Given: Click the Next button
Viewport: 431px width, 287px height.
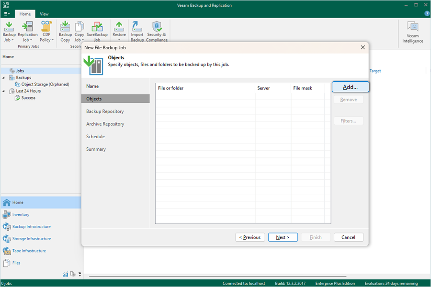Looking at the screenshot, I should pos(283,237).
